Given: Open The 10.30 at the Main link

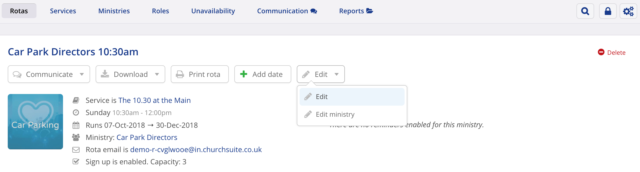Looking at the screenshot, I should [x=154, y=100].
